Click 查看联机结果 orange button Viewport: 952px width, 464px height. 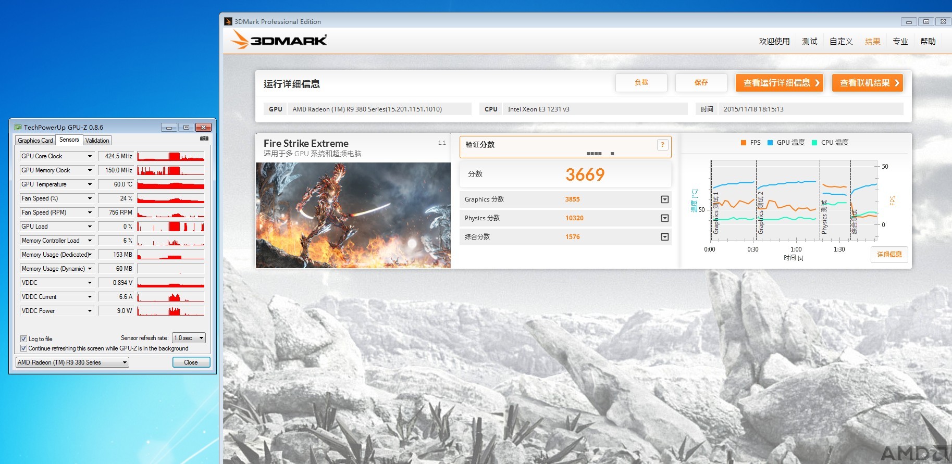coord(868,83)
